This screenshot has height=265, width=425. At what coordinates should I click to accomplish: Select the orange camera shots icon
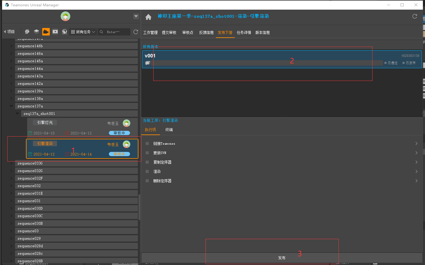click(x=46, y=32)
